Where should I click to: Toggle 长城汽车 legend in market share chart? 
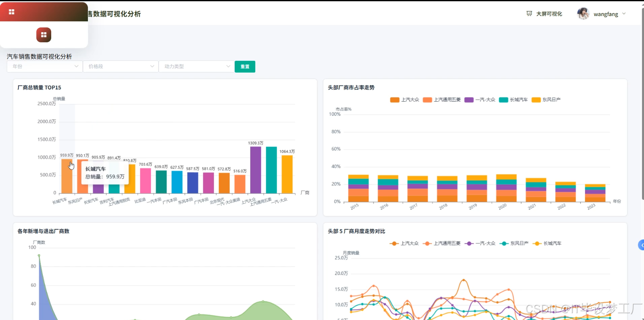pyautogui.click(x=513, y=100)
